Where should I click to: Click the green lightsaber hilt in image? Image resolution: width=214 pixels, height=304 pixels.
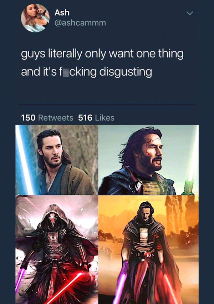coord(188,187)
